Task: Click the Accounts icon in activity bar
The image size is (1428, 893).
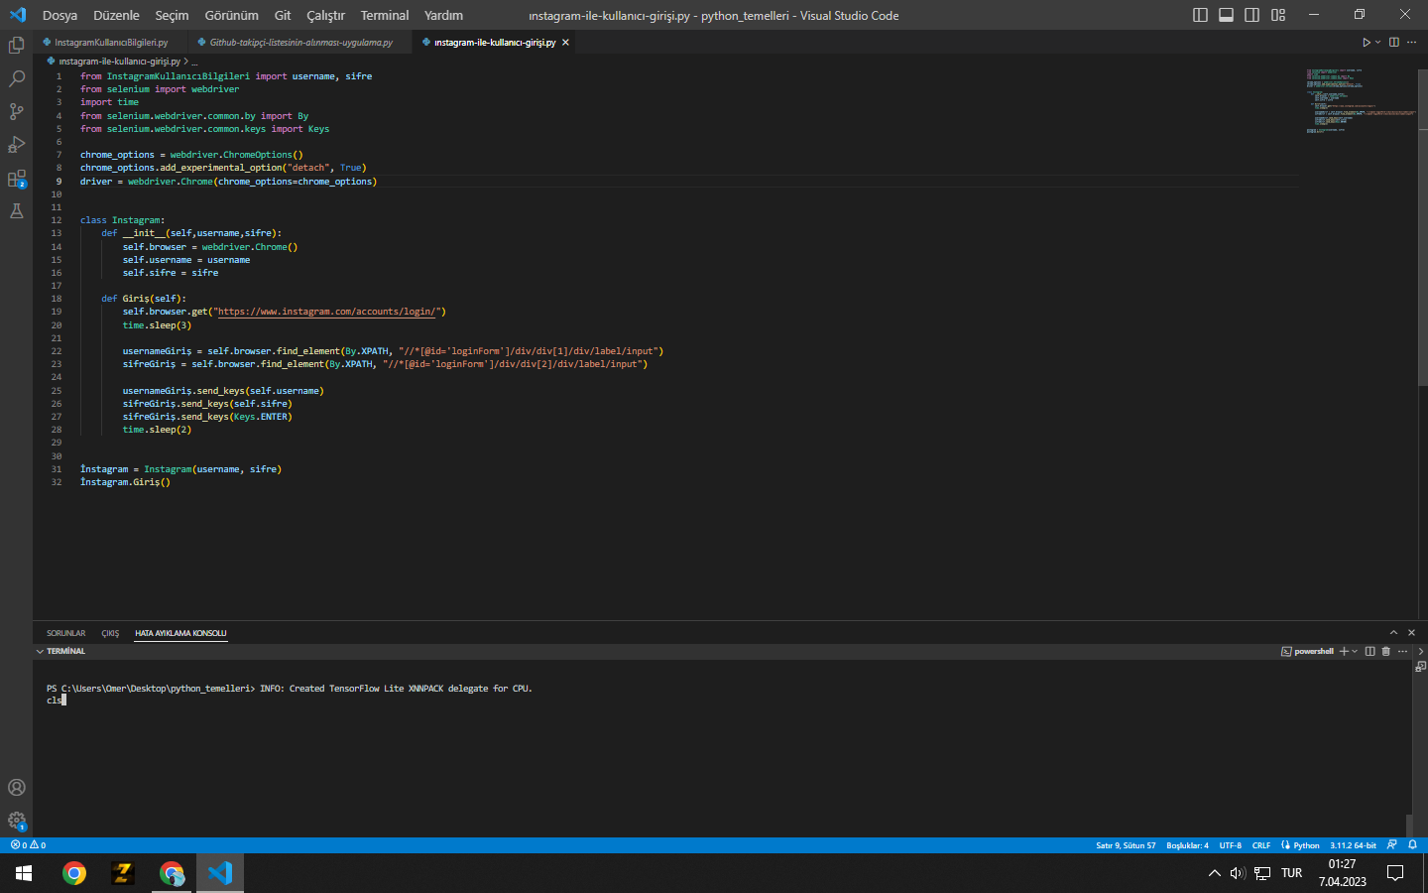Action: tap(16, 788)
